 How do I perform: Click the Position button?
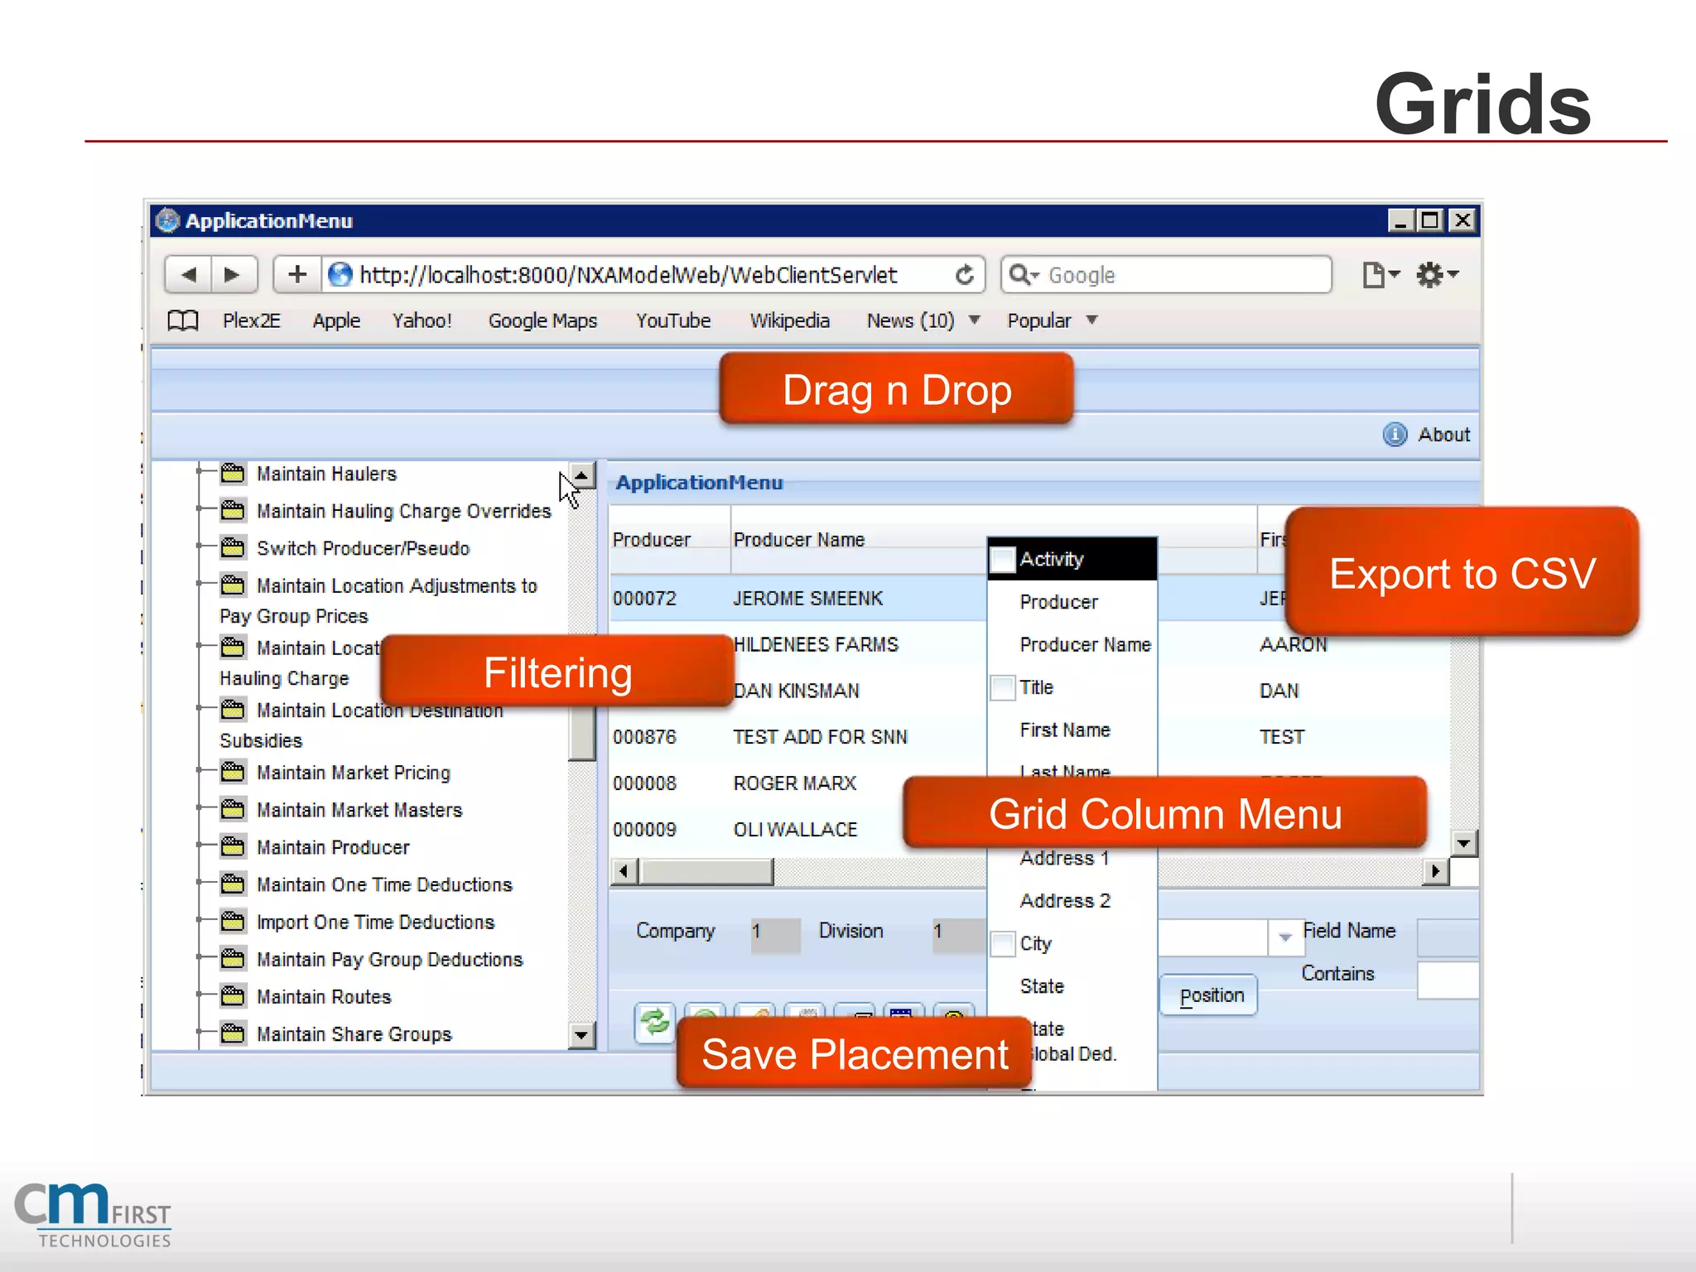[x=1211, y=995]
